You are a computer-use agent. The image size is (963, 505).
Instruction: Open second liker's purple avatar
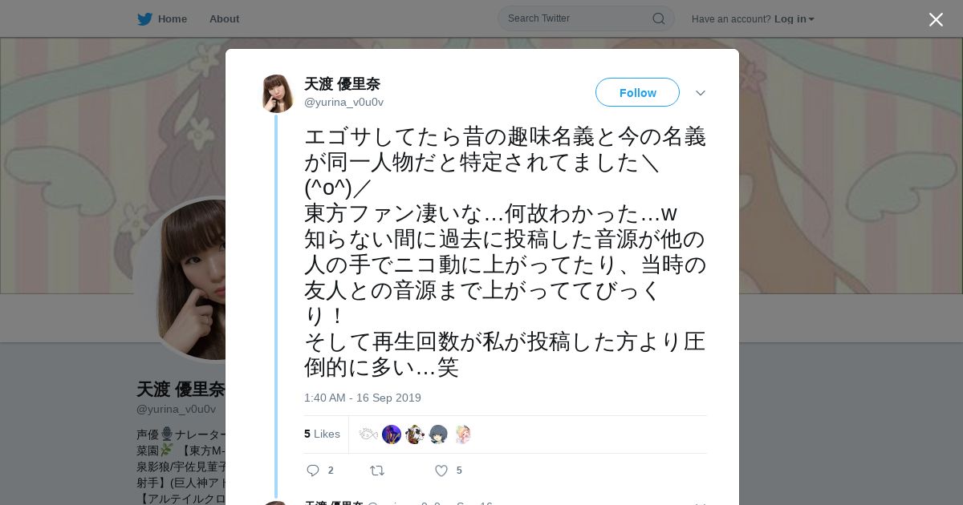[392, 434]
